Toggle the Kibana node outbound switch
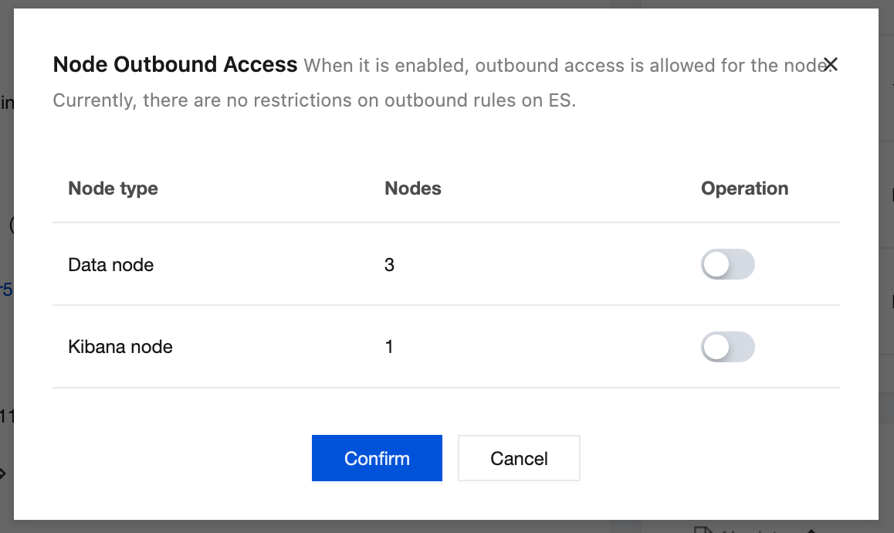The image size is (894, 533). (727, 348)
